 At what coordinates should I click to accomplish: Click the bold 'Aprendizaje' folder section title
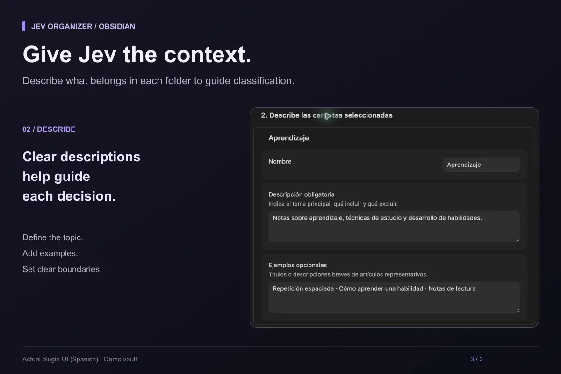tap(288, 138)
